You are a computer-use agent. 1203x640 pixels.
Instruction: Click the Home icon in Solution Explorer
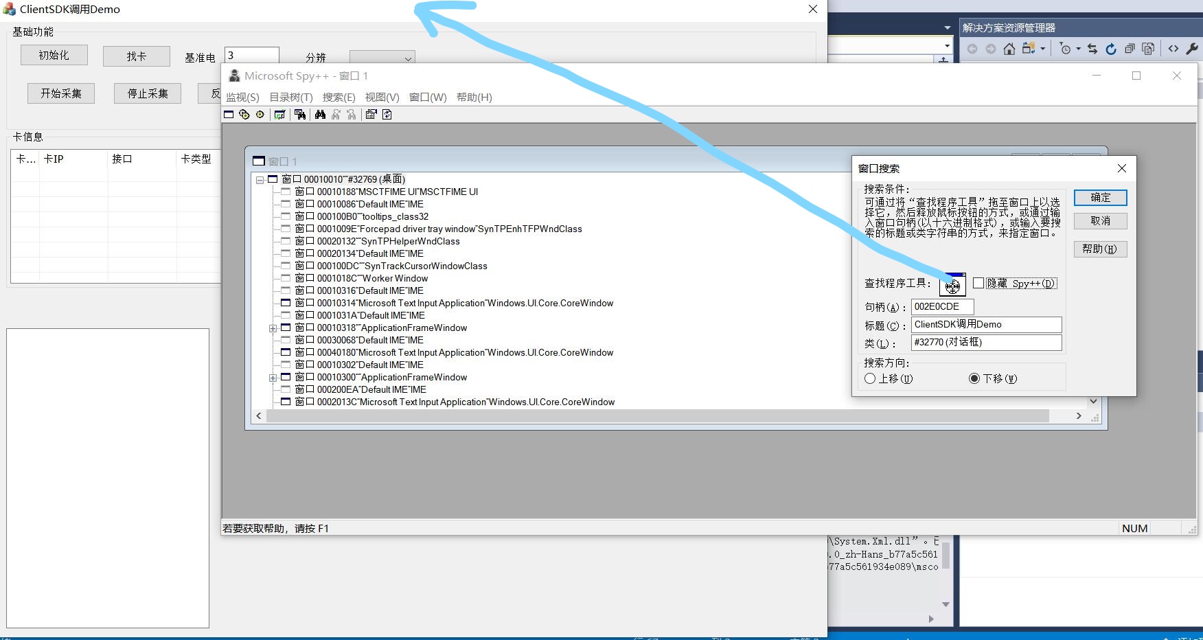point(1009,49)
